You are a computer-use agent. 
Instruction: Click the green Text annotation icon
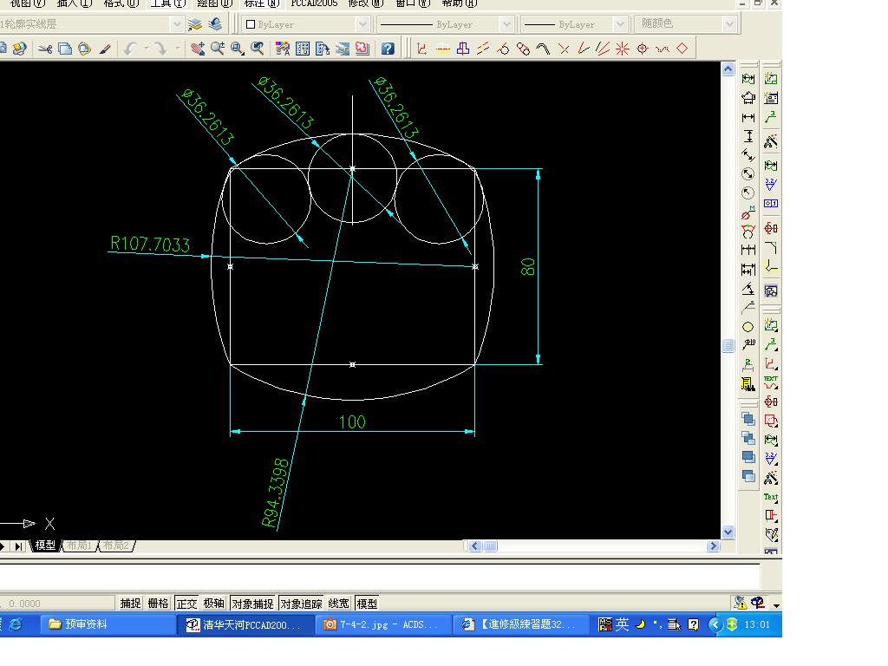pyautogui.click(x=771, y=497)
